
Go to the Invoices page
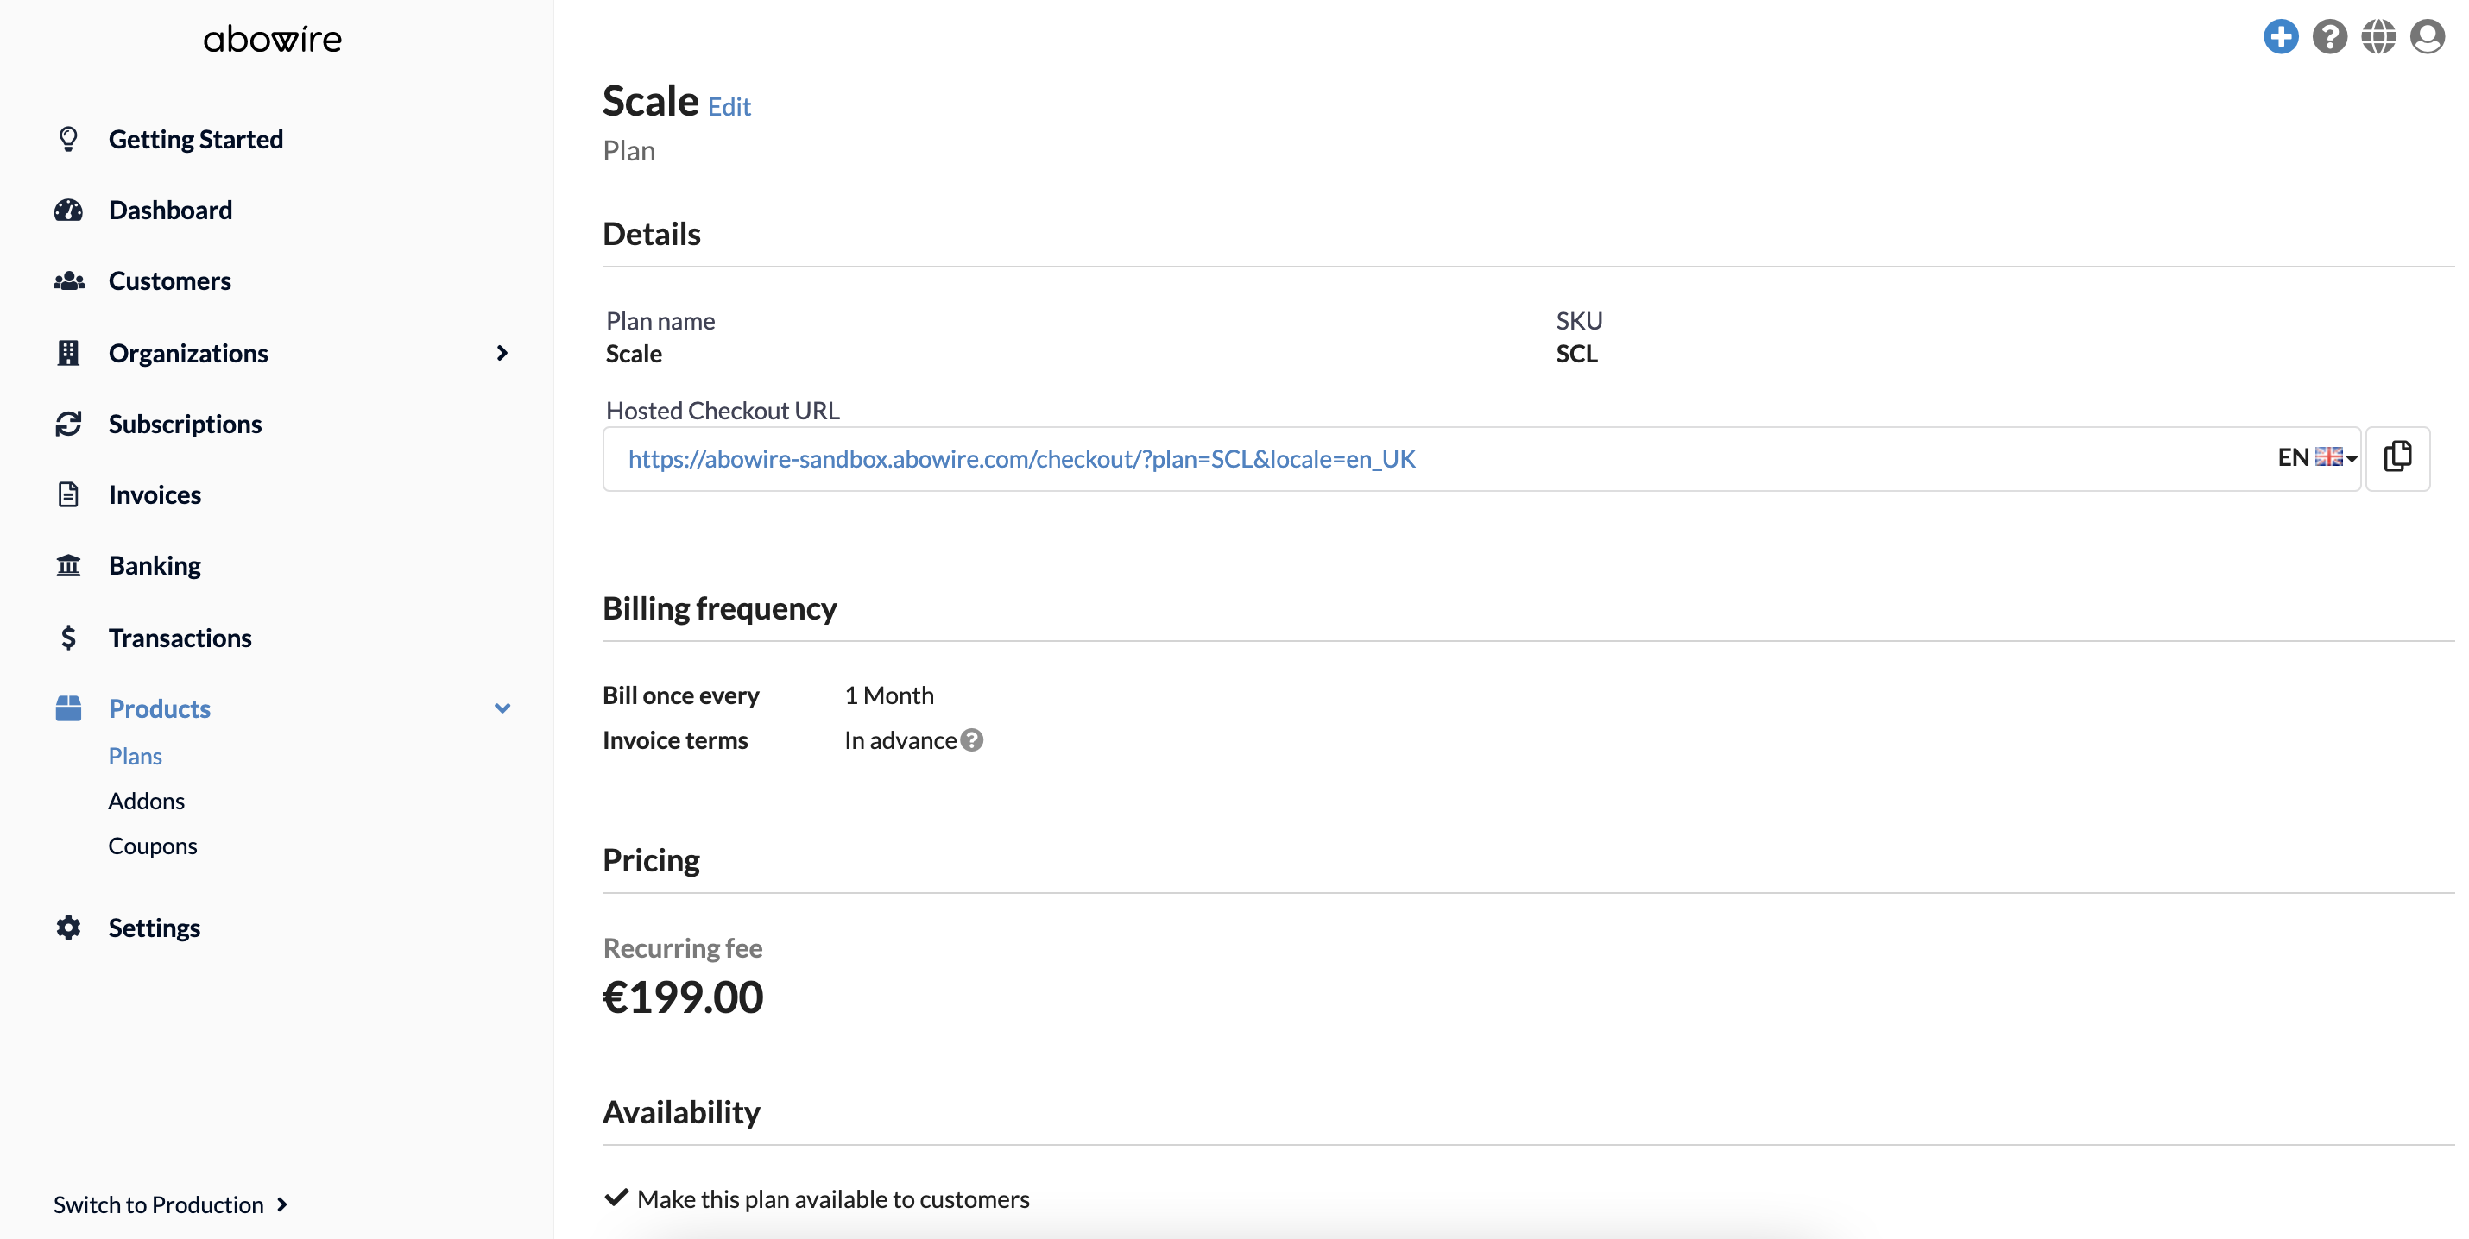pyautogui.click(x=155, y=494)
